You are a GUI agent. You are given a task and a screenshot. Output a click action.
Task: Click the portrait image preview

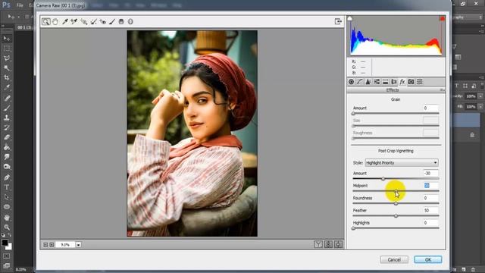(x=192, y=133)
